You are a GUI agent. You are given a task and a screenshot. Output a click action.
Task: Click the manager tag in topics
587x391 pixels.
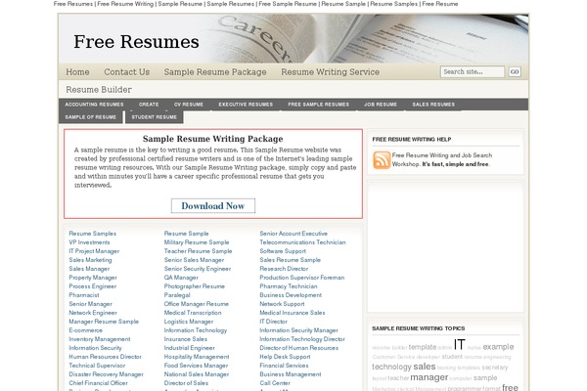pos(429,377)
